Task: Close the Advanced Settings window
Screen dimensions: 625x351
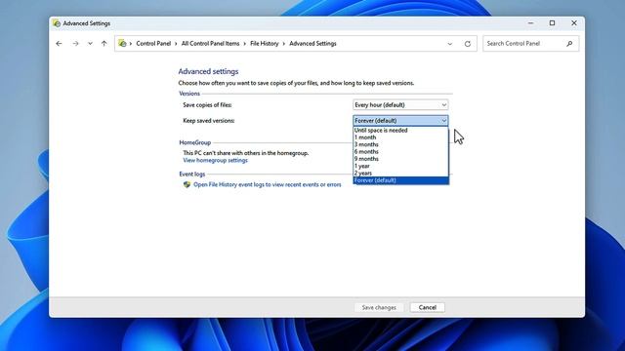Action: (x=574, y=23)
